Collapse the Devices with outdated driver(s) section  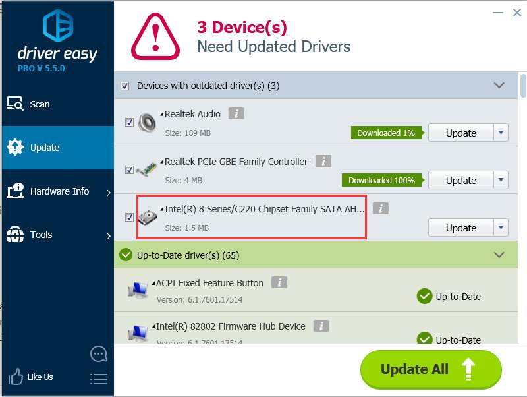coord(499,85)
